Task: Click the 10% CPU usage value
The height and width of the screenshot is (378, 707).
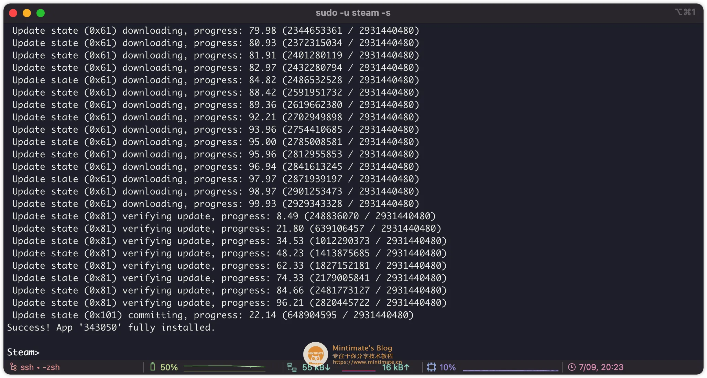Action: click(x=447, y=367)
